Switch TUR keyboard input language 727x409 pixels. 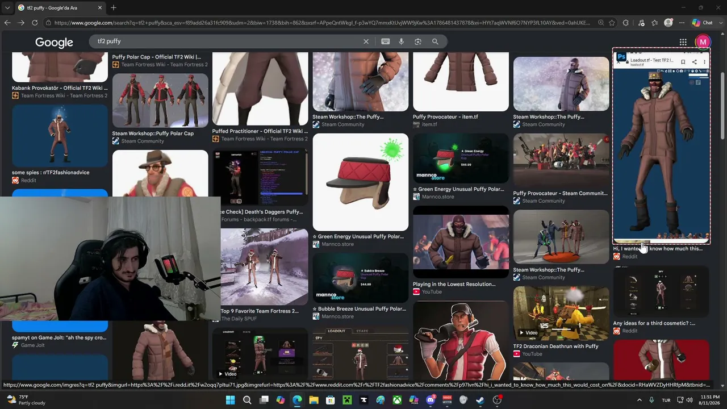(666, 400)
